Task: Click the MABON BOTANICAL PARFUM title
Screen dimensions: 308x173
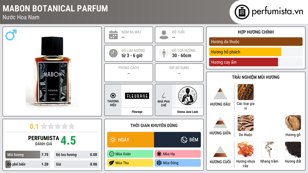Action: click(55, 8)
